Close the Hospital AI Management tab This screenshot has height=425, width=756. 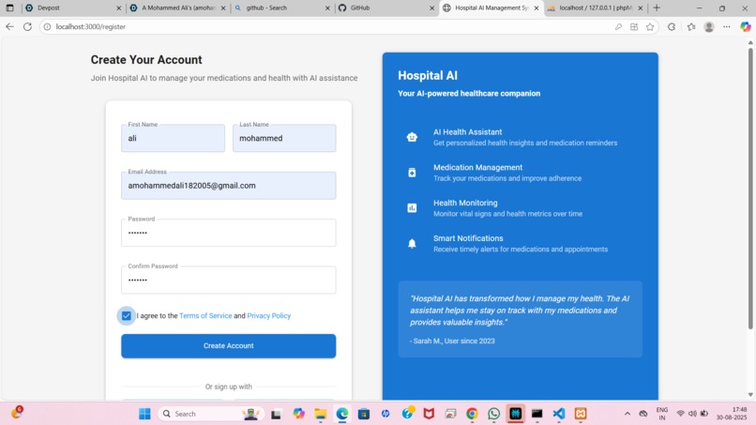point(537,8)
